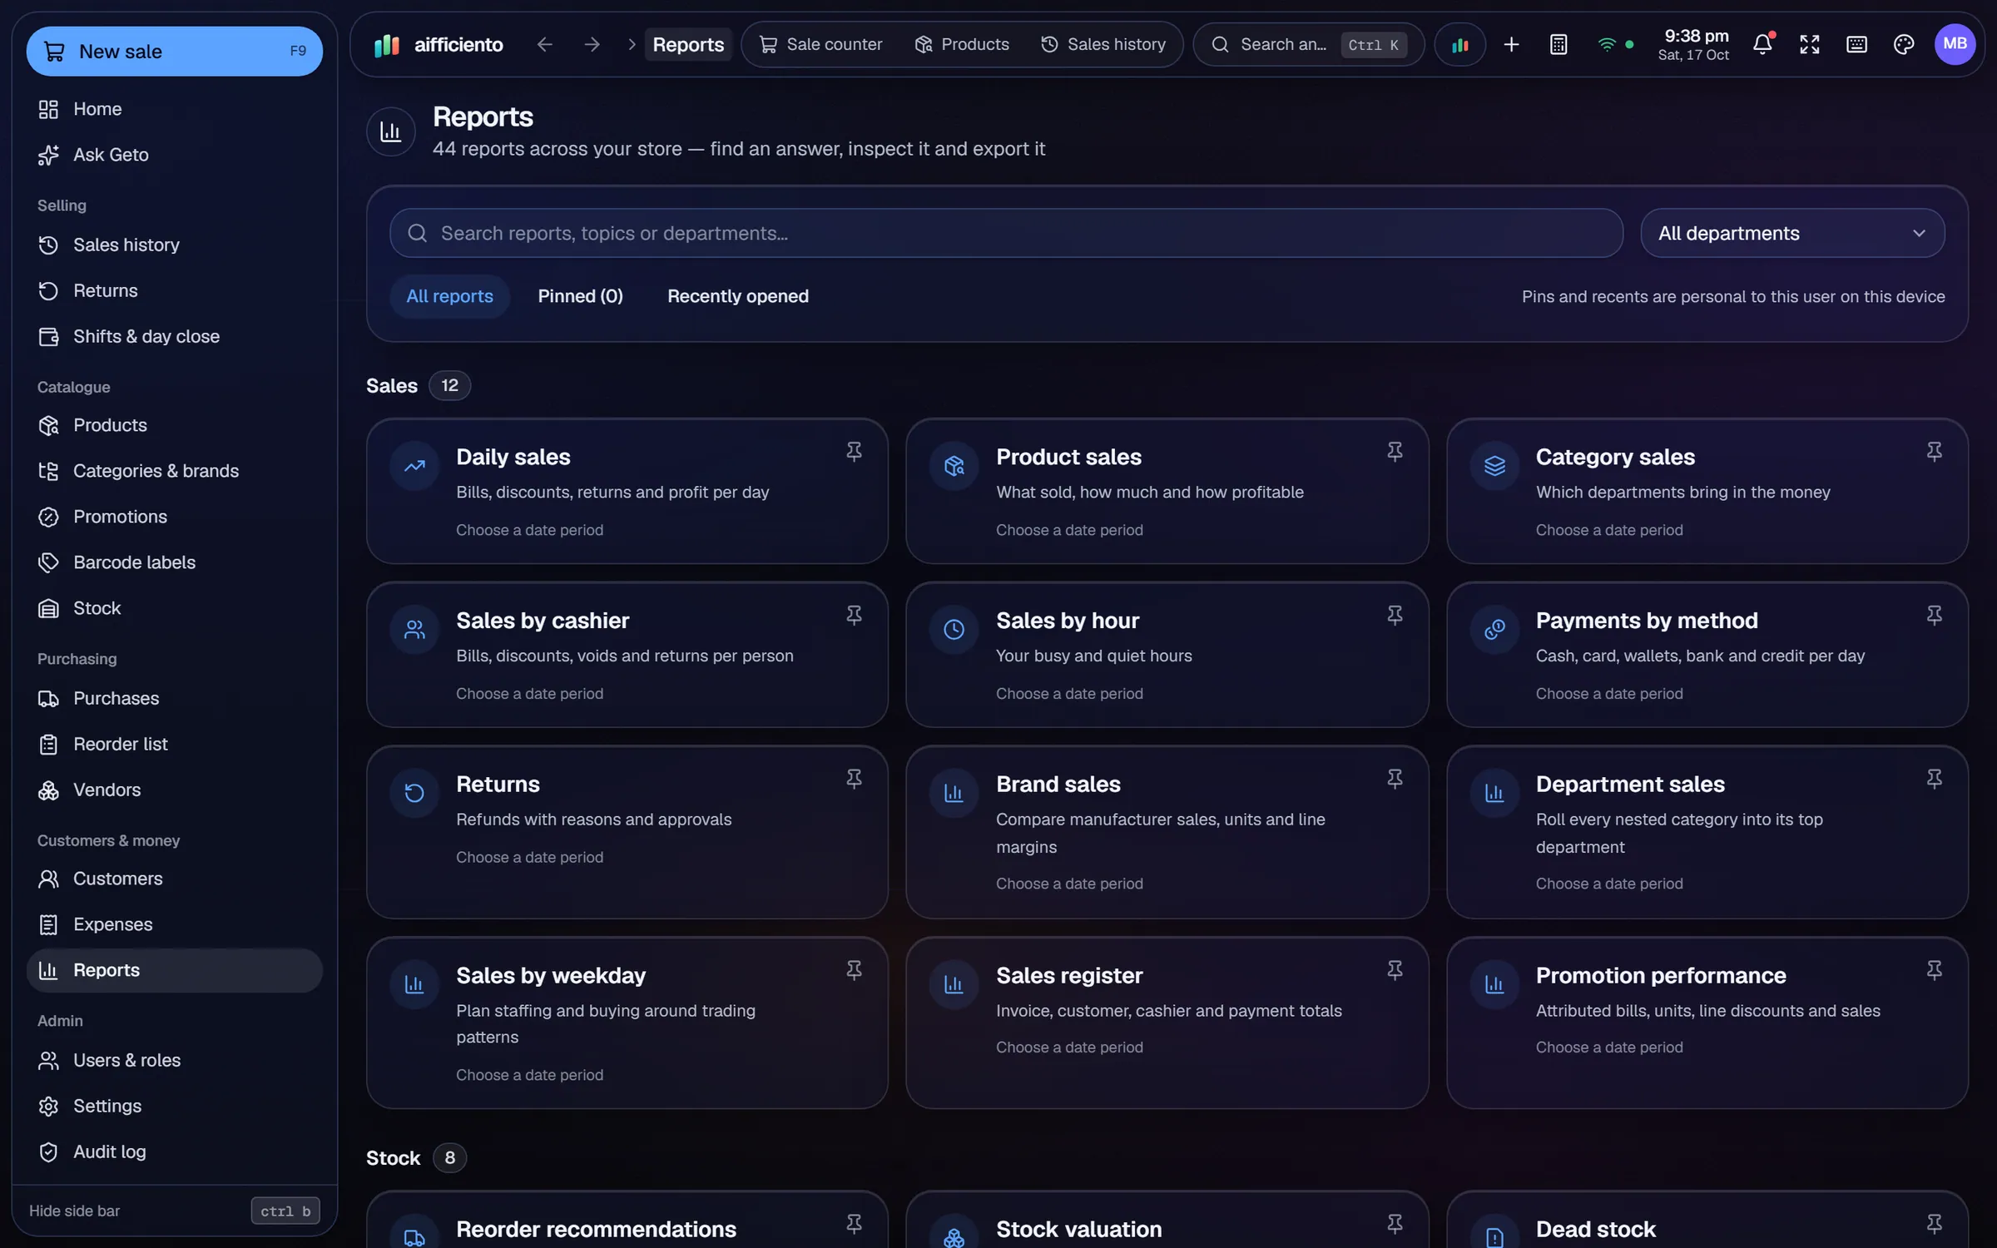
Task: Open notifications bell
Action: click(1762, 44)
